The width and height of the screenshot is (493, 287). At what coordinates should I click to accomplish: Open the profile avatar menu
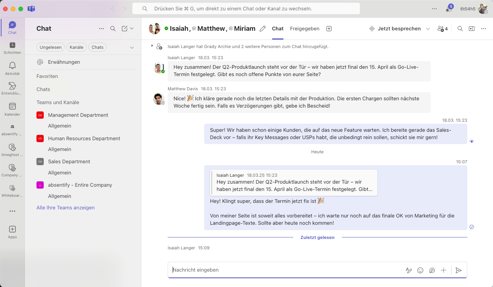pyautogui.click(x=483, y=8)
